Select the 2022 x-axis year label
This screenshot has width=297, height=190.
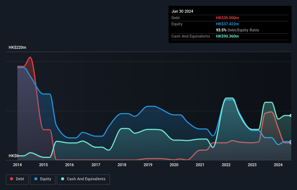[226, 165]
